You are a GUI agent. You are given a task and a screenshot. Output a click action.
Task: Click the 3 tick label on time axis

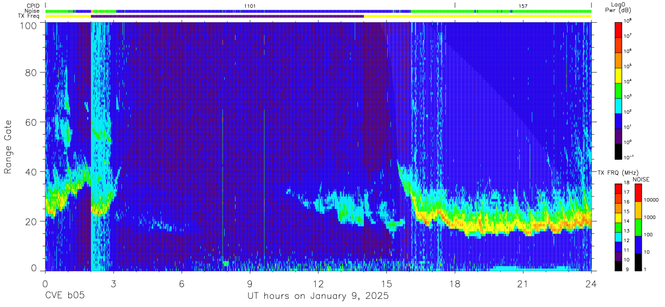113,284
